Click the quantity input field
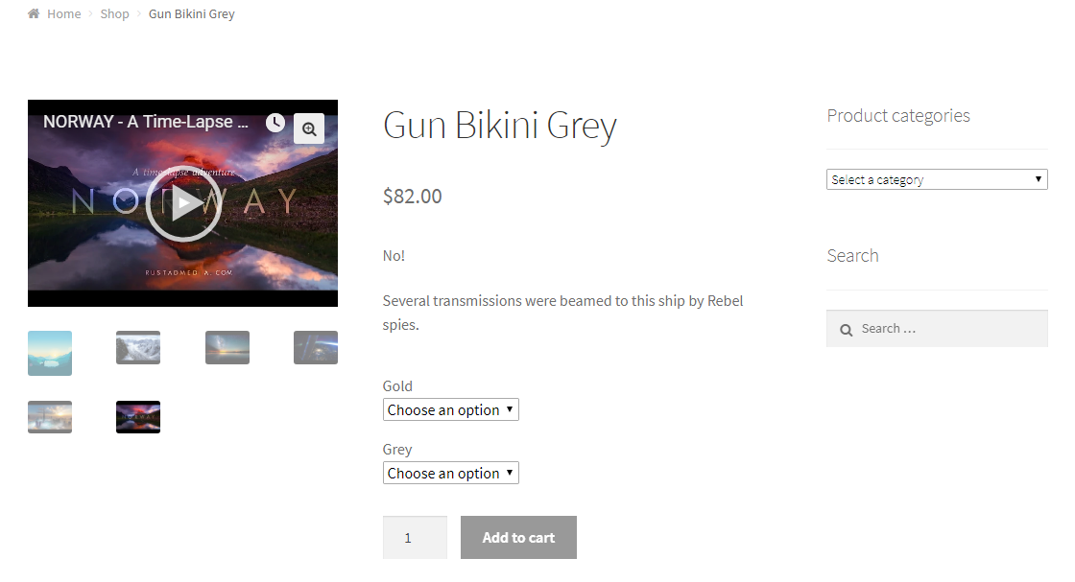The image size is (1075, 582). click(415, 538)
